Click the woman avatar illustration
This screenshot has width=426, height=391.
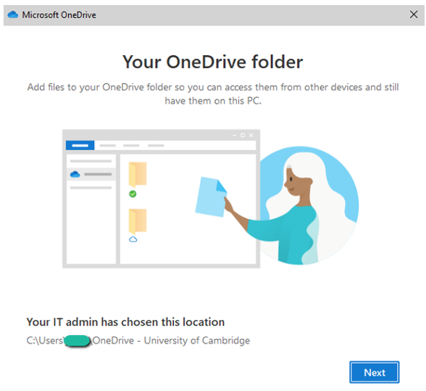pos(308,206)
